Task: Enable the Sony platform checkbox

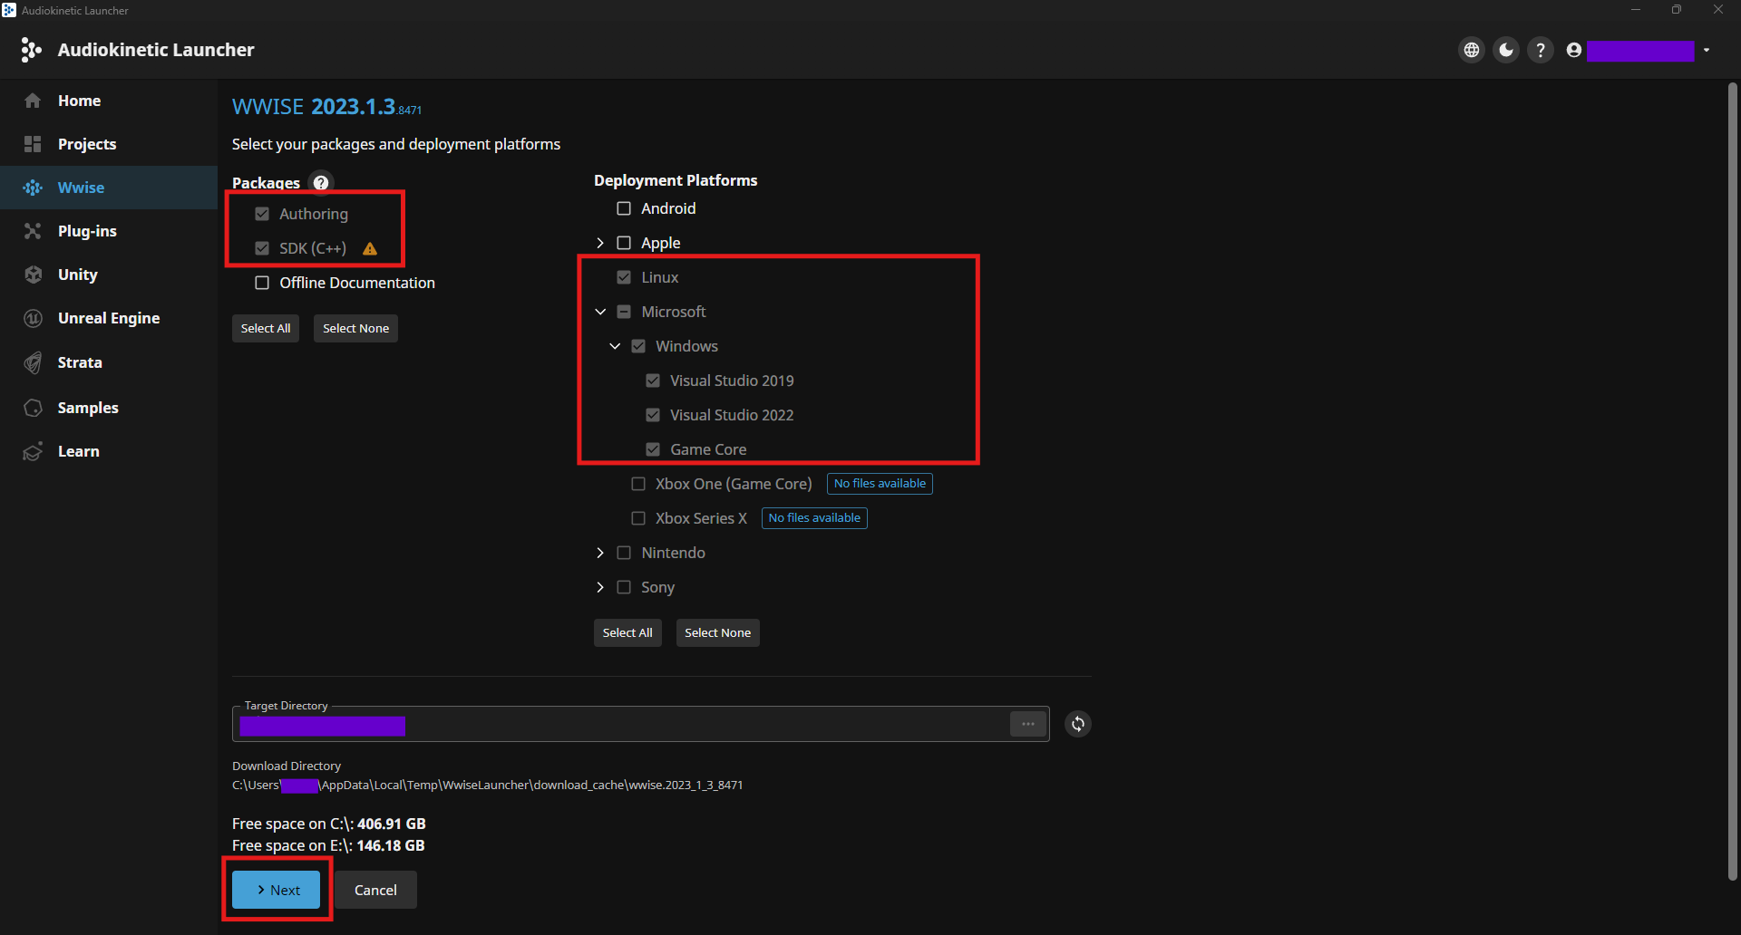Action: click(x=624, y=587)
